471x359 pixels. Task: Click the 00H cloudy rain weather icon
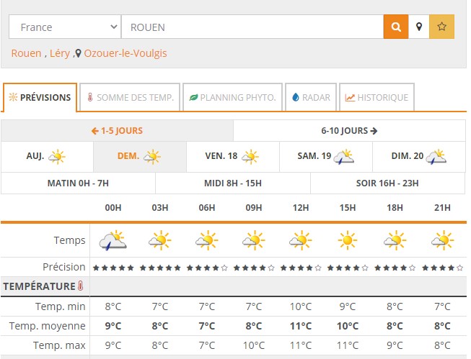click(113, 240)
